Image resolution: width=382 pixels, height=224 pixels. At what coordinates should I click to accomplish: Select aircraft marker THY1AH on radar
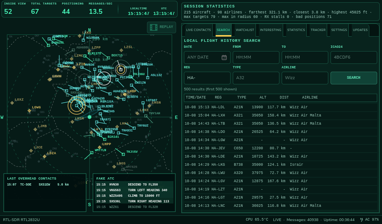tap(146, 116)
